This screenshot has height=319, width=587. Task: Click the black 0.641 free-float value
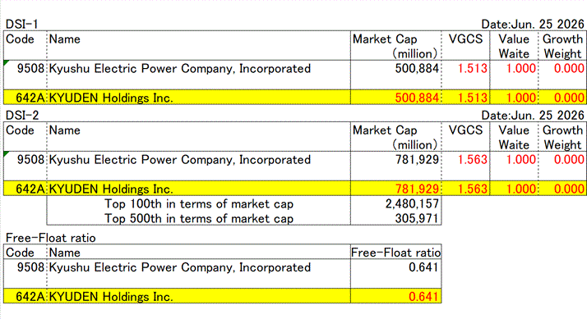(x=423, y=267)
